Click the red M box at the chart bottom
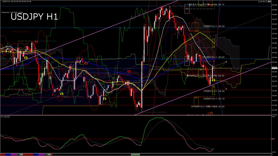This screenshot has width=278, height=156. pyautogui.click(x=209, y=113)
